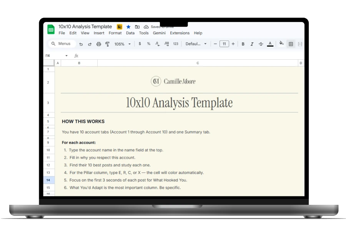This screenshot has width=346, height=236.
Task: Print the spreadsheet
Action: tap(99, 44)
